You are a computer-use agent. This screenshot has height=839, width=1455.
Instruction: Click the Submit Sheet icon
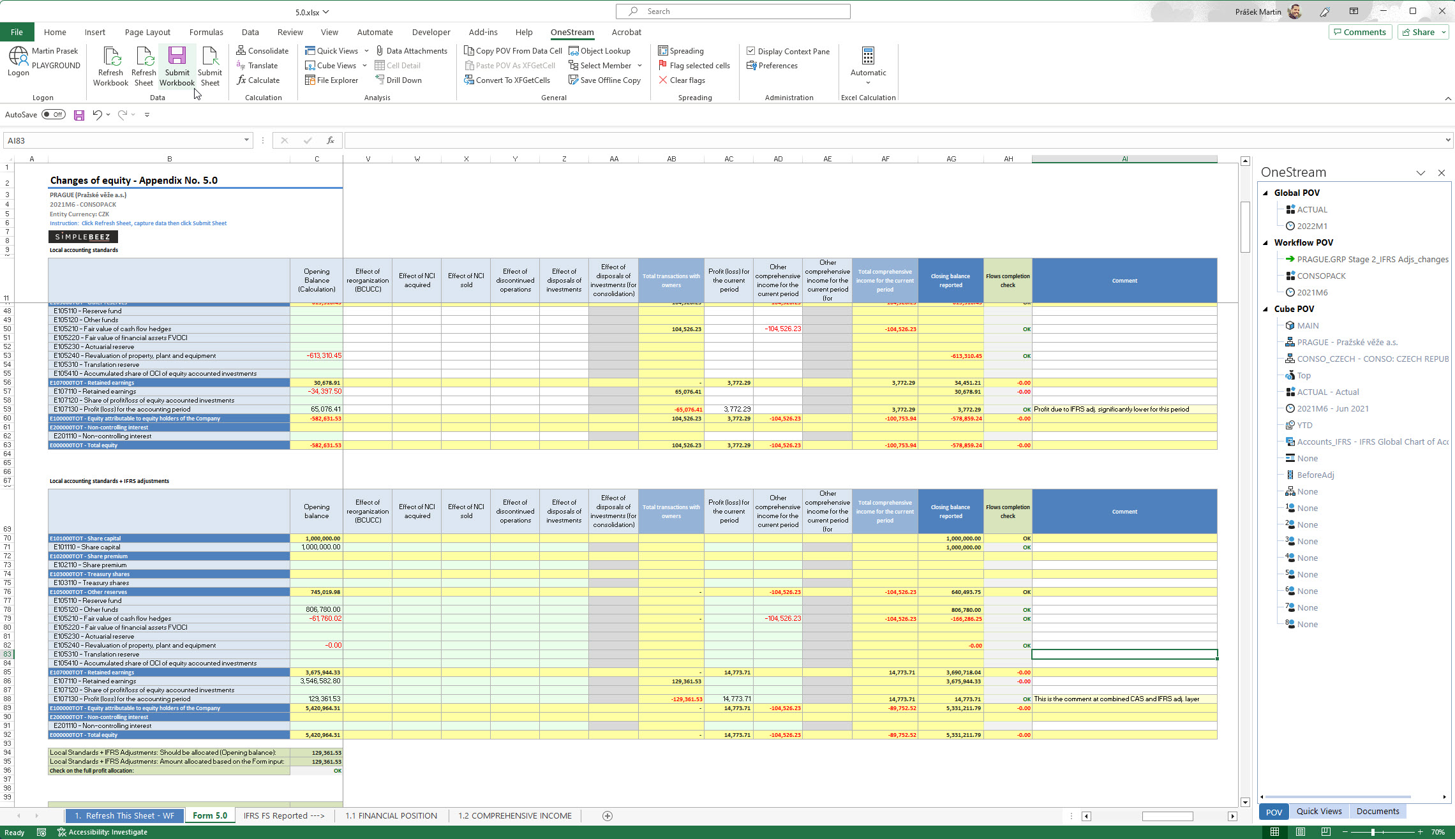(209, 57)
